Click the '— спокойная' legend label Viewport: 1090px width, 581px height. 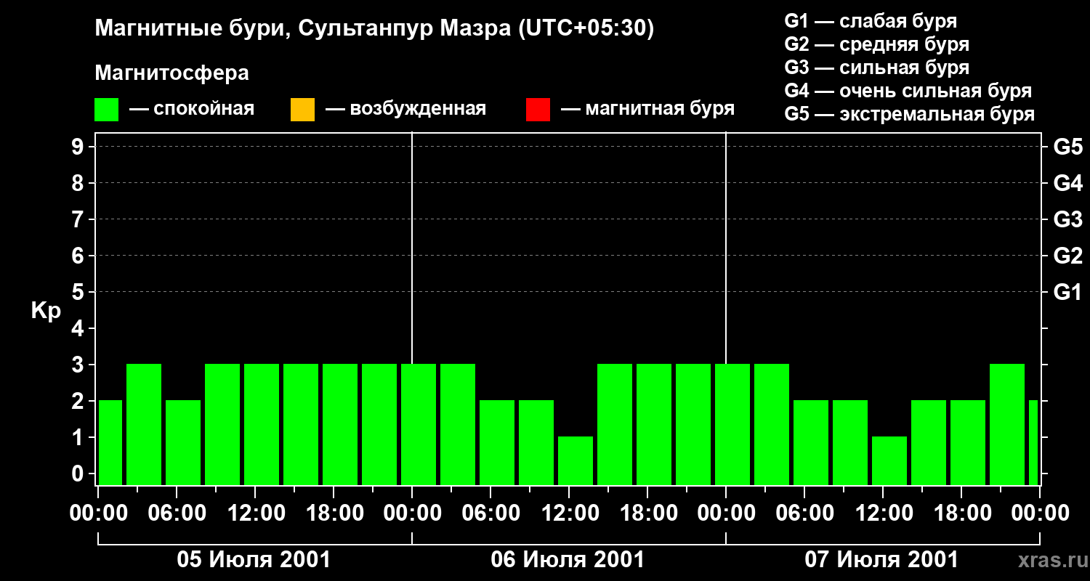click(192, 110)
